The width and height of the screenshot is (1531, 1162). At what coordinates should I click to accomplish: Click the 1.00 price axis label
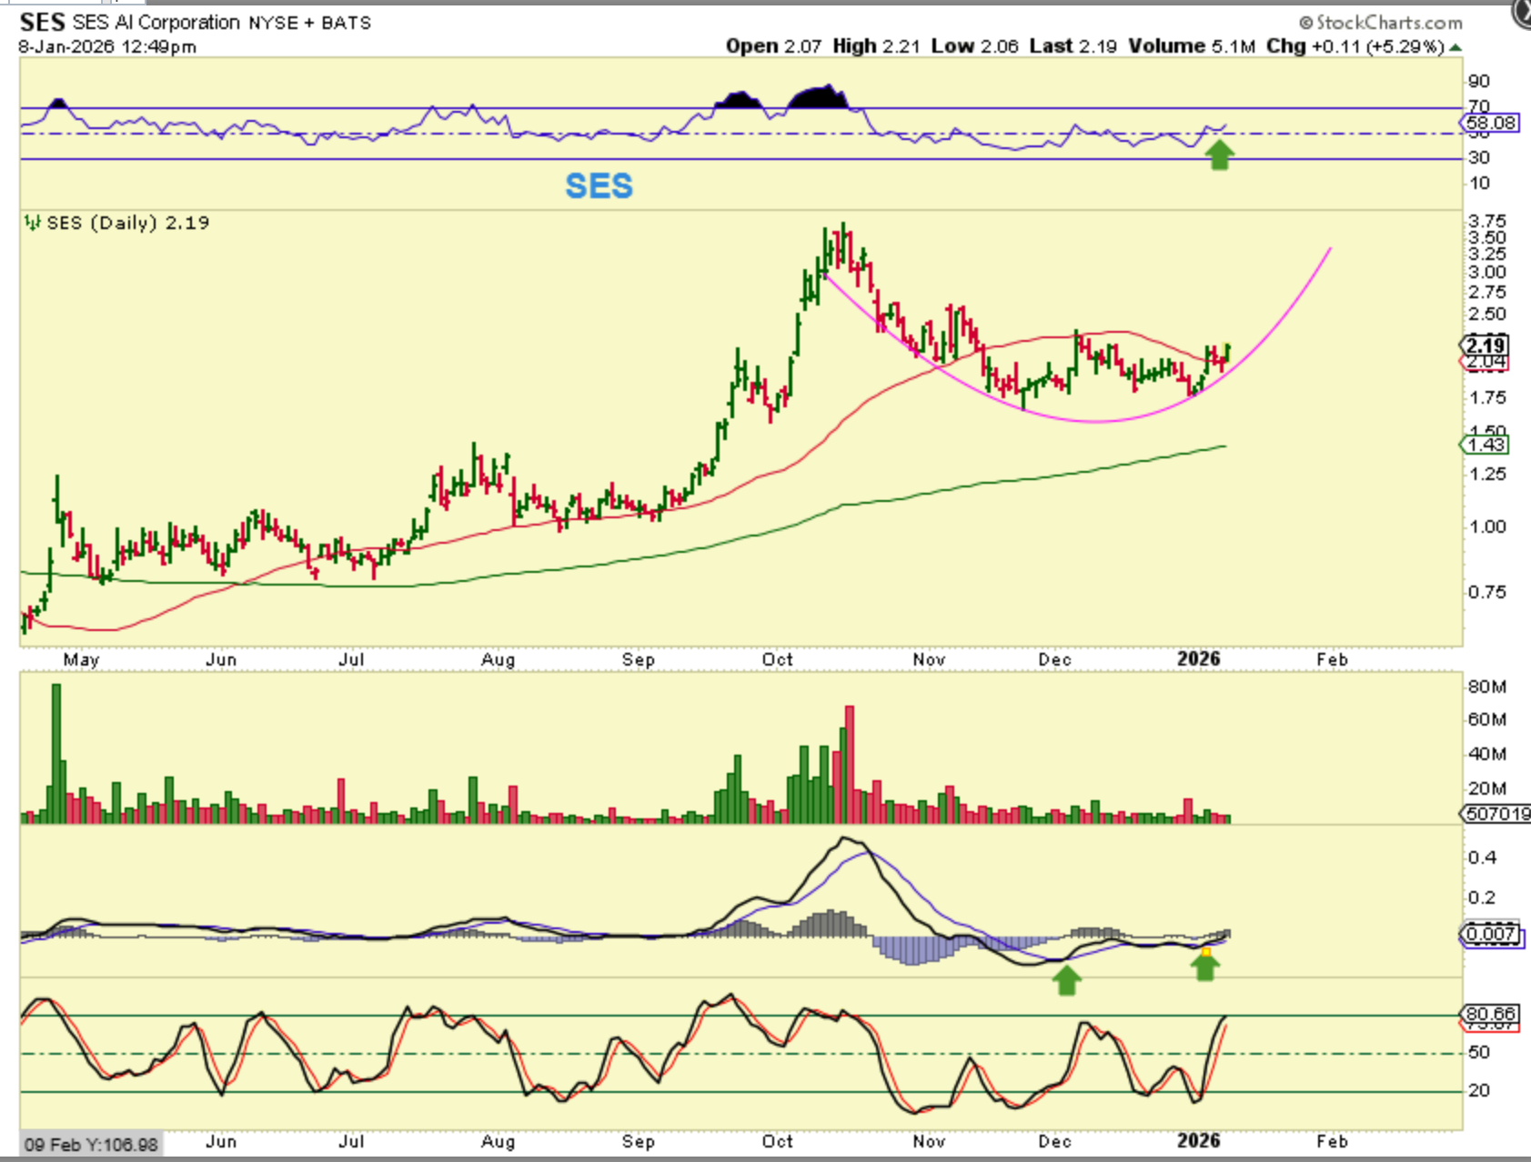1487,527
